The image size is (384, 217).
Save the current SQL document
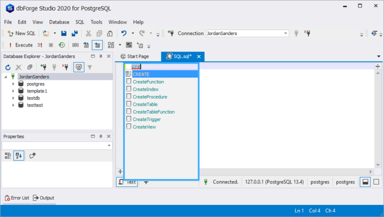point(63,33)
